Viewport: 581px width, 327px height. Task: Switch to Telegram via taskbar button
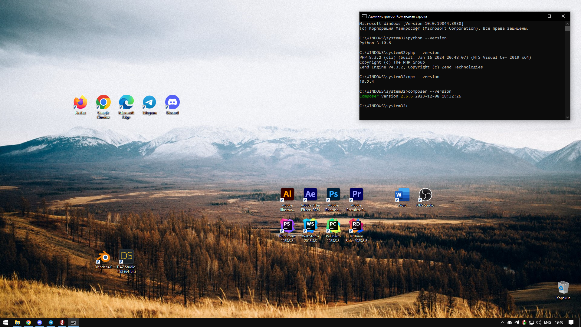51,322
